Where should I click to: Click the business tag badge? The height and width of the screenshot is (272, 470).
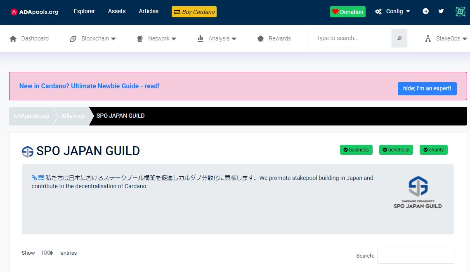pos(356,150)
